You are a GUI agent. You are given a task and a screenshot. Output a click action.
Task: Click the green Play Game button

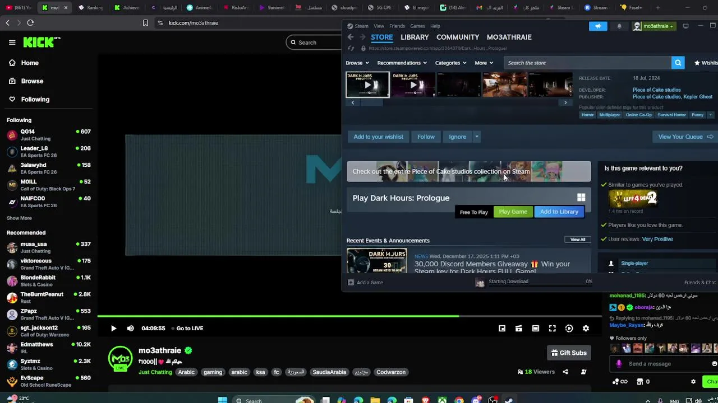[513, 212]
